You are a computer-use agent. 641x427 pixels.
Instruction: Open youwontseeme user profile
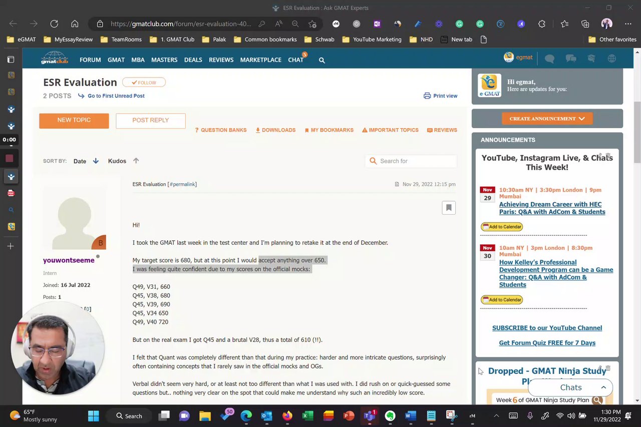(69, 260)
